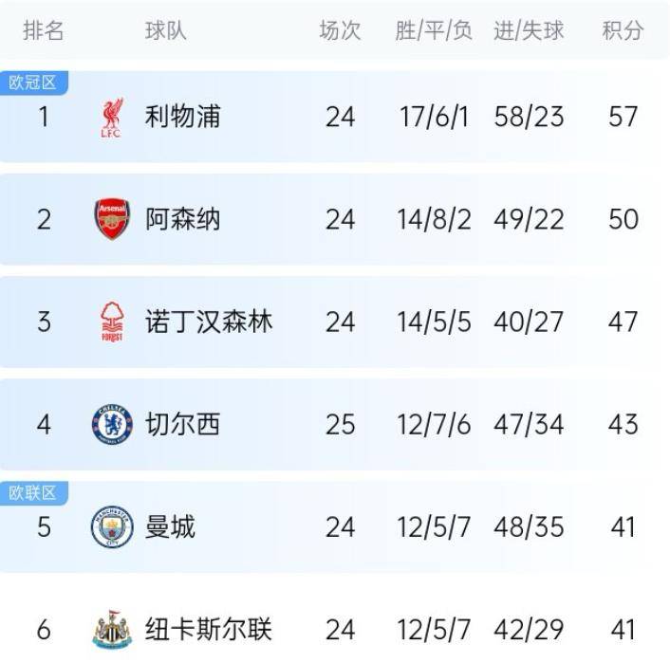The image size is (670, 663).
Task: Sort by 积分 column header
Action: (623, 30)
